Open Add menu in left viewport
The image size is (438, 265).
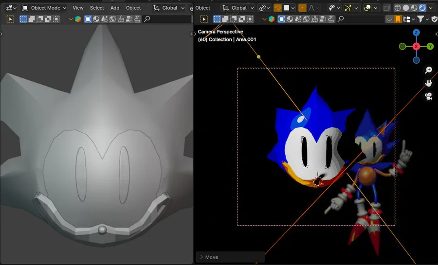[x=115, y=8]
